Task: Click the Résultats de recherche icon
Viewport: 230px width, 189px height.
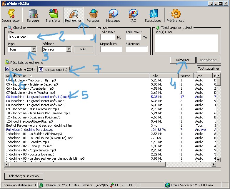Action: click(7, 62)
